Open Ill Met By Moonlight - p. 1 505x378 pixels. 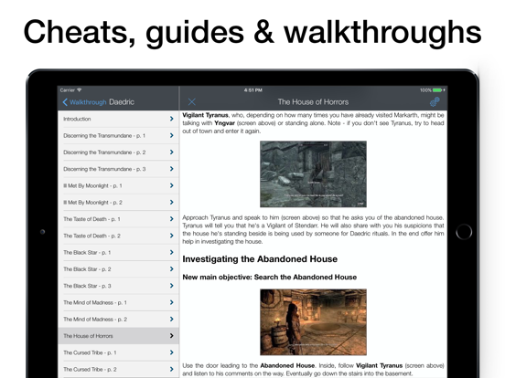119,185
